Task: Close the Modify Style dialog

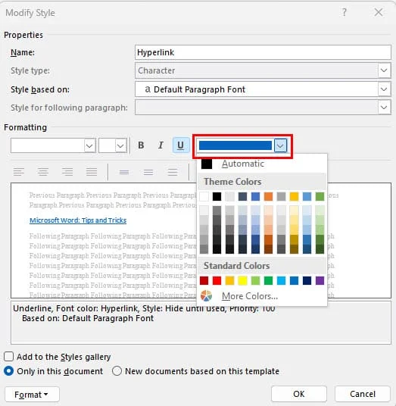Action: point(379,12)
